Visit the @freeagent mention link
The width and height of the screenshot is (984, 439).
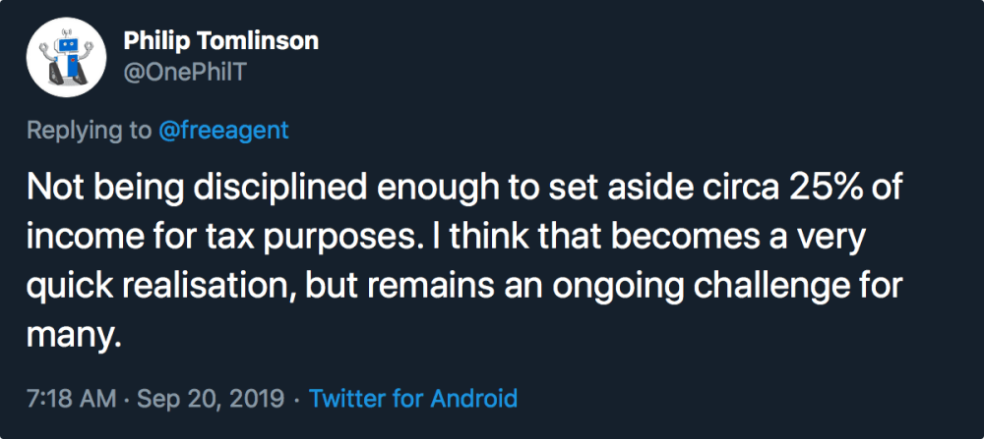coord(223,131)
